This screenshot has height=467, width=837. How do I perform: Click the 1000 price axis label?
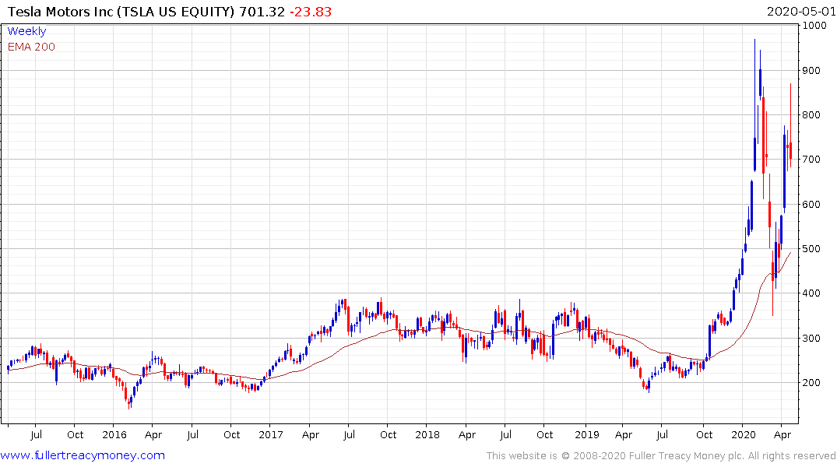click(x=814, y=26)
